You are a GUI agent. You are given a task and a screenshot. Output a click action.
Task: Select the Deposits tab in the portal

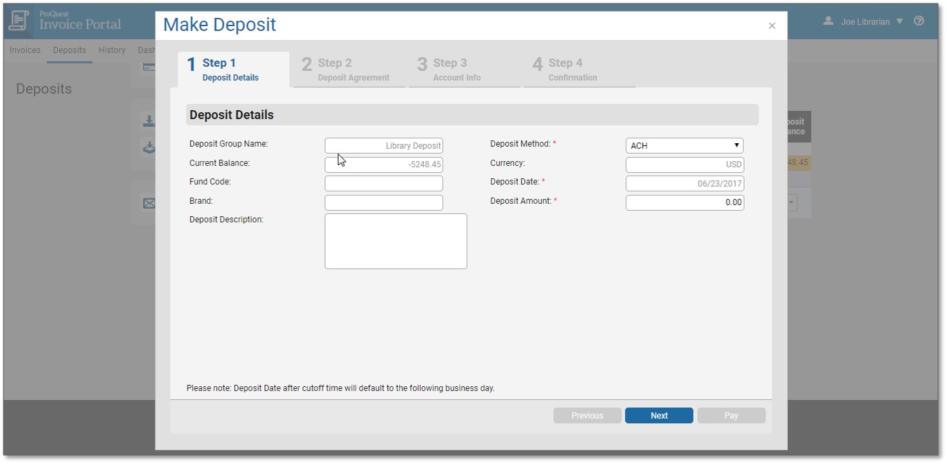[x=70, y=50]
